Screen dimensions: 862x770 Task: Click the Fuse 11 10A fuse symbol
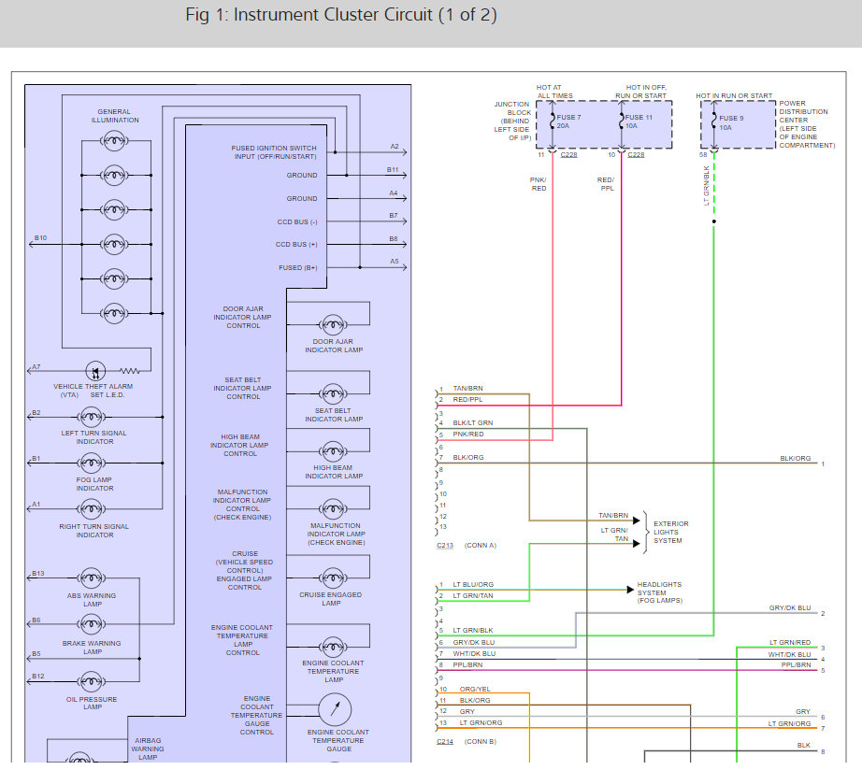pyautogui.click(x=621, y=121)
